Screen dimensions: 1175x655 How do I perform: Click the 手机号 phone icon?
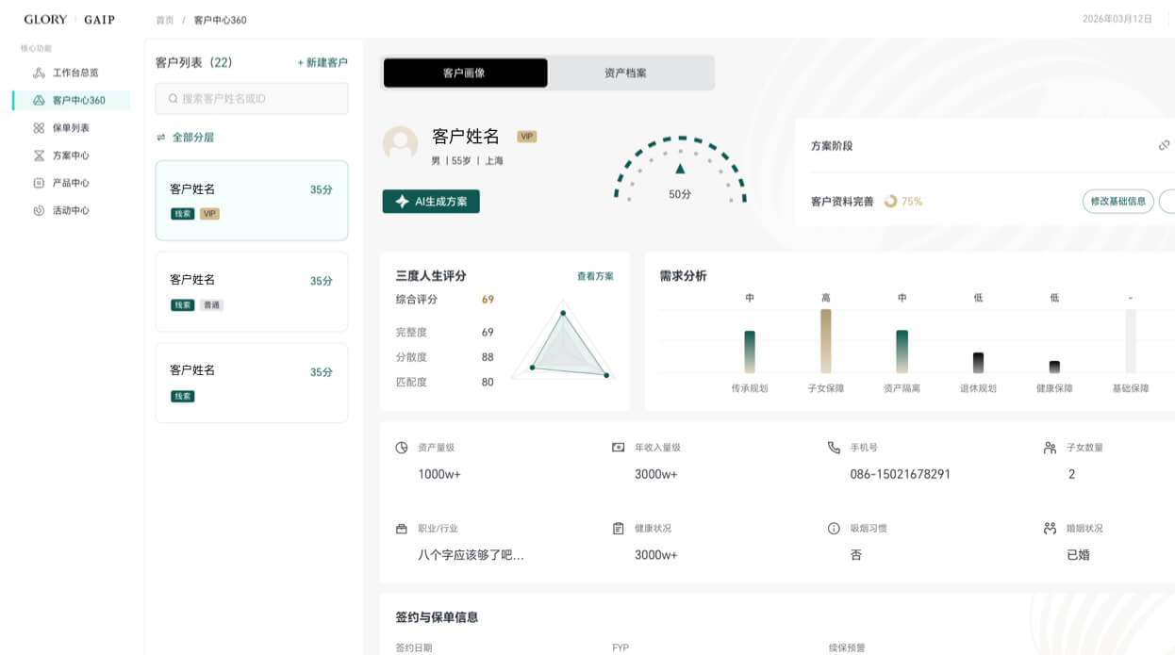click(x=834, y=448)
